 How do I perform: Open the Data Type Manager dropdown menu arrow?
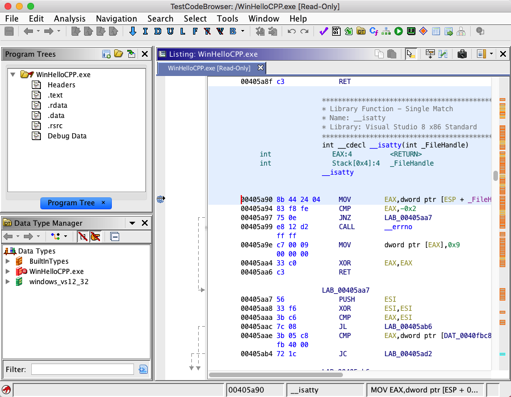pyautogui.click(x=132, y=223)
